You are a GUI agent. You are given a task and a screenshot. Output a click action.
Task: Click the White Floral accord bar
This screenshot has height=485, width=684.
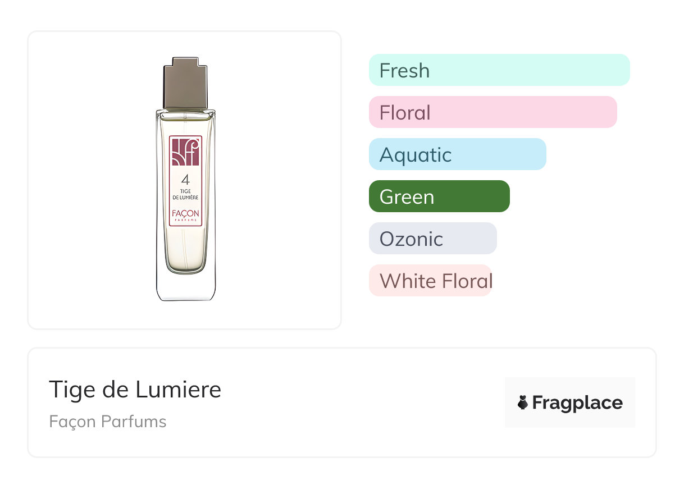click(430, 281)
